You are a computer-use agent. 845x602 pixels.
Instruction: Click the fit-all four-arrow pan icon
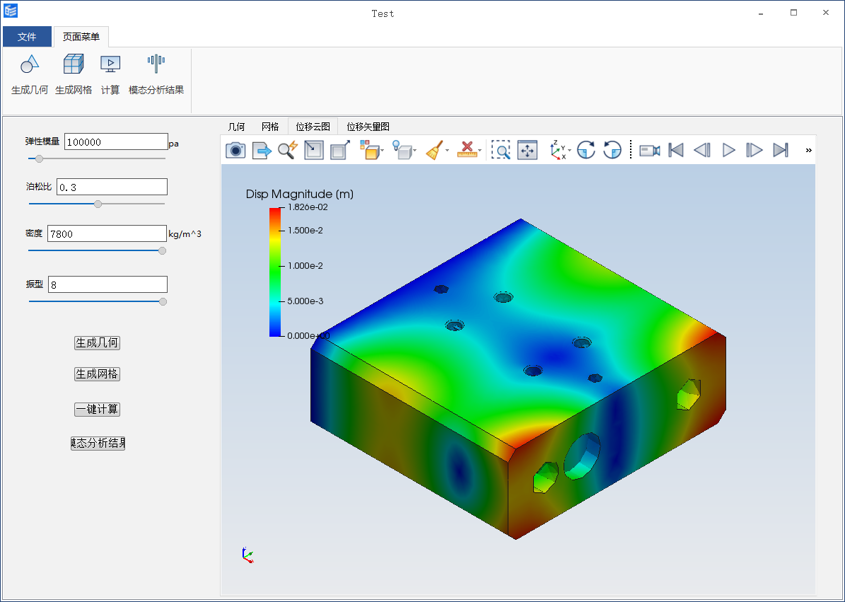point(527,150)
